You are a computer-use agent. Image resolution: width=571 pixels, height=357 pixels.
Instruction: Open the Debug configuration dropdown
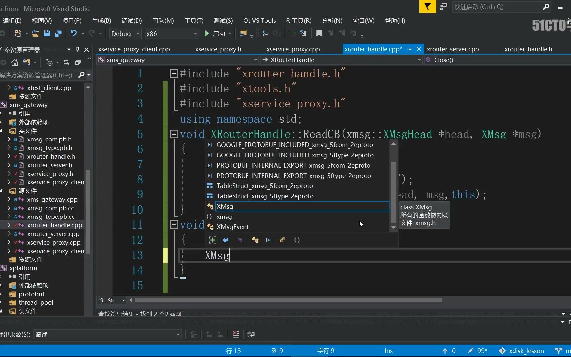125,34
